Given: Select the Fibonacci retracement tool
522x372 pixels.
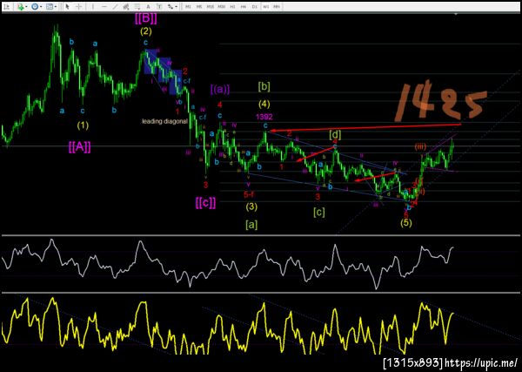Looking at the screenshot, I should click(x=137, y=7).
